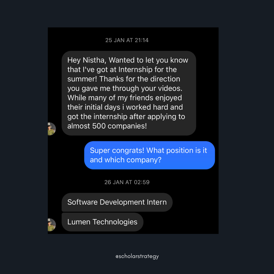Click the '26 JAN AT 02:59' timestamp
This screenshot has height=274, width=274.
pyautogui.click(x=127, y=182)
